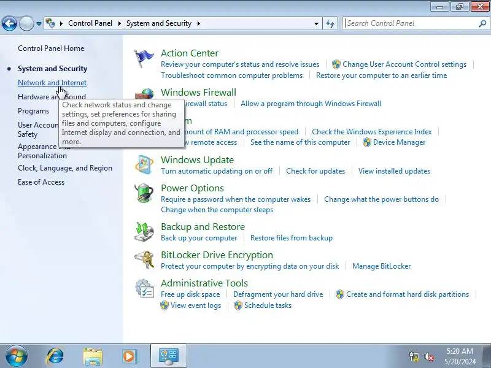Viewport: 491px width, 368px height.
Task: Open Programs category in sidebar
Action: (34, 111)
